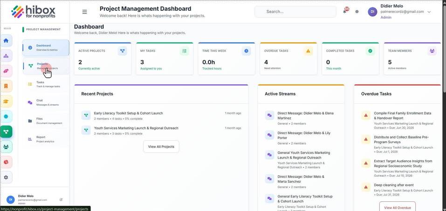Click the Team Members count 5
Image resolution: width=446 pixels, height=211 pixels.
point(390,62)
